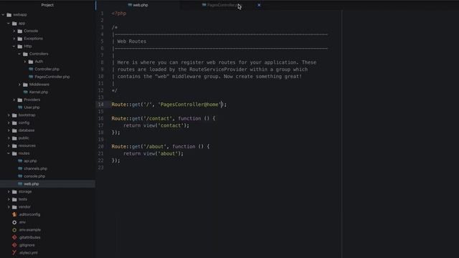Expand the bootstrap folder chevron

9,115
